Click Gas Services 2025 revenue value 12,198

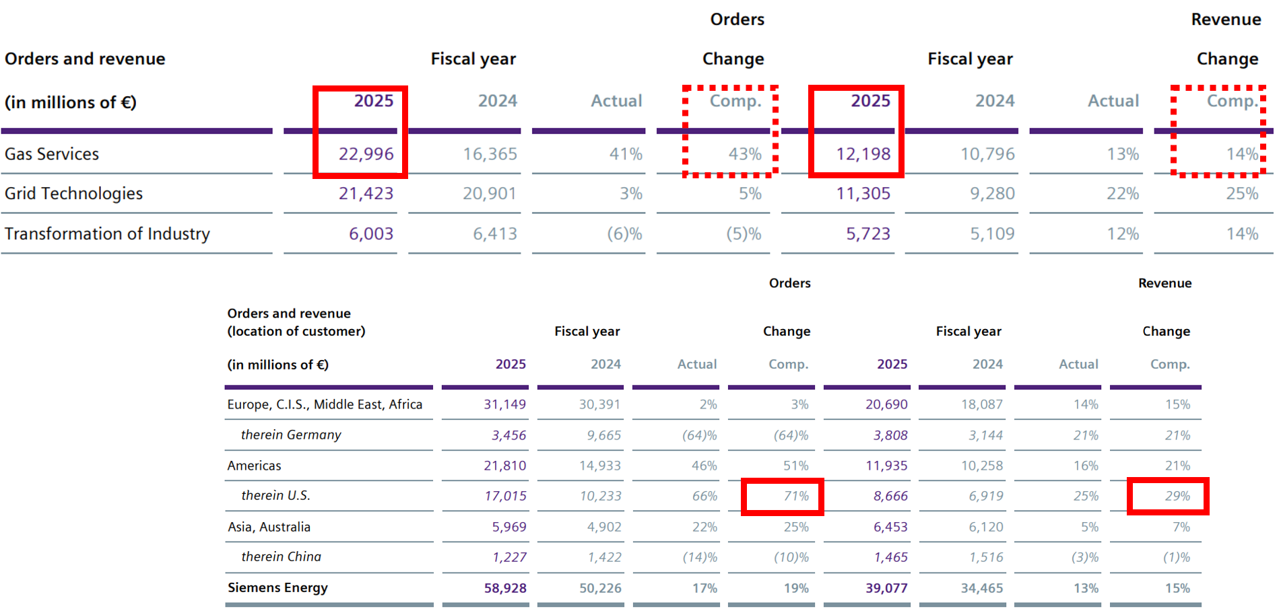tap(863, 154)
